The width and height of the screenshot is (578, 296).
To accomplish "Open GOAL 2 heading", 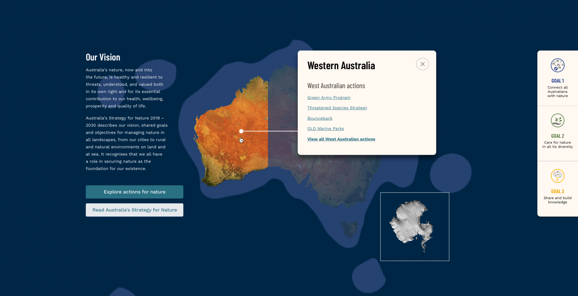I will (558, 136).
